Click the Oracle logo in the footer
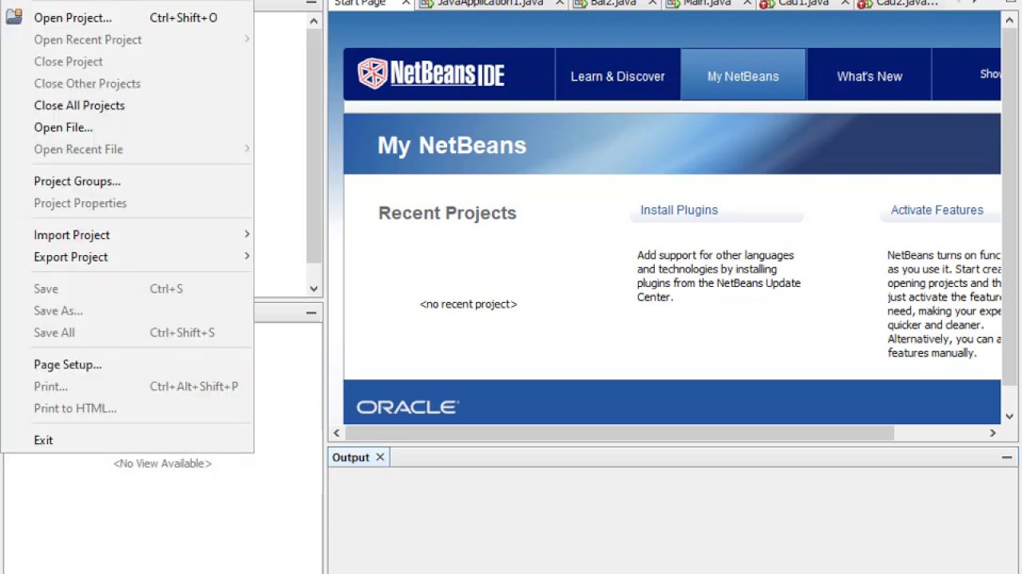Screen dimensions: 1022x574 click(x=407, y=407)
